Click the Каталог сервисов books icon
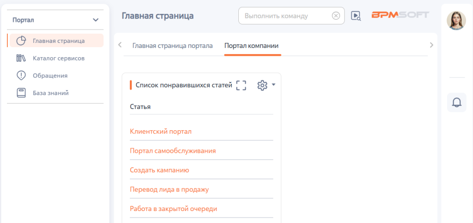The image size is (473, 223). click(21, 58)
